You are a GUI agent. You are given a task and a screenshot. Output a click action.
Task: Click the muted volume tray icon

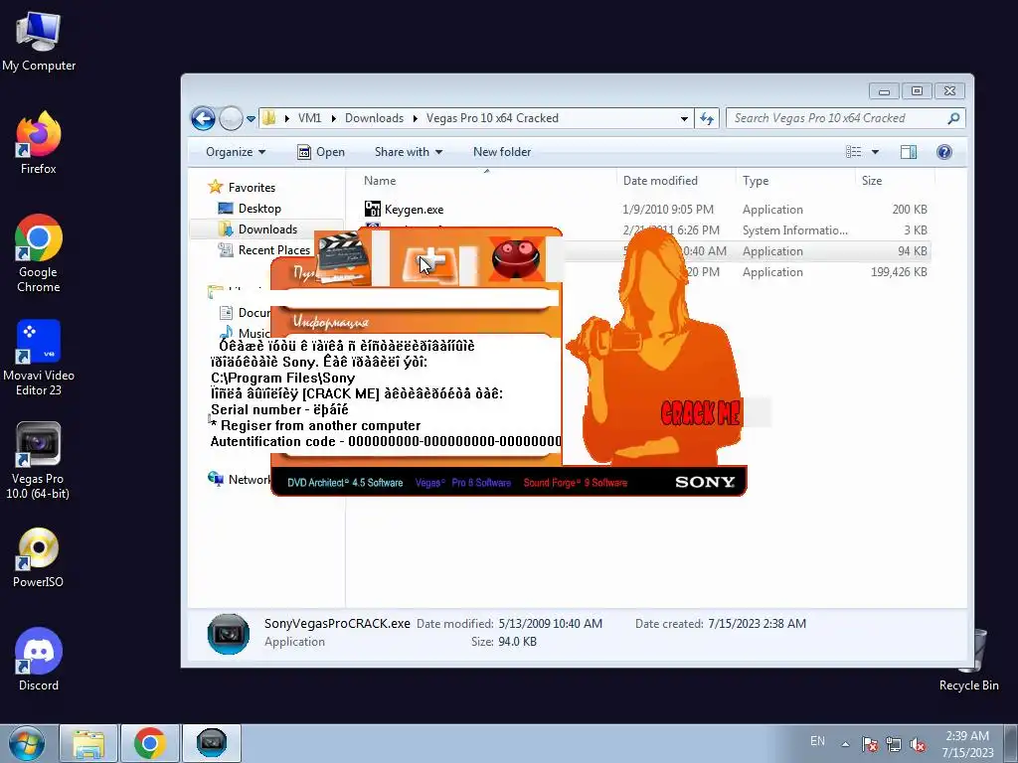[x=918, y=744]
